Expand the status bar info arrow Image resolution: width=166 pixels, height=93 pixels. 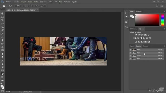[41, 92]
